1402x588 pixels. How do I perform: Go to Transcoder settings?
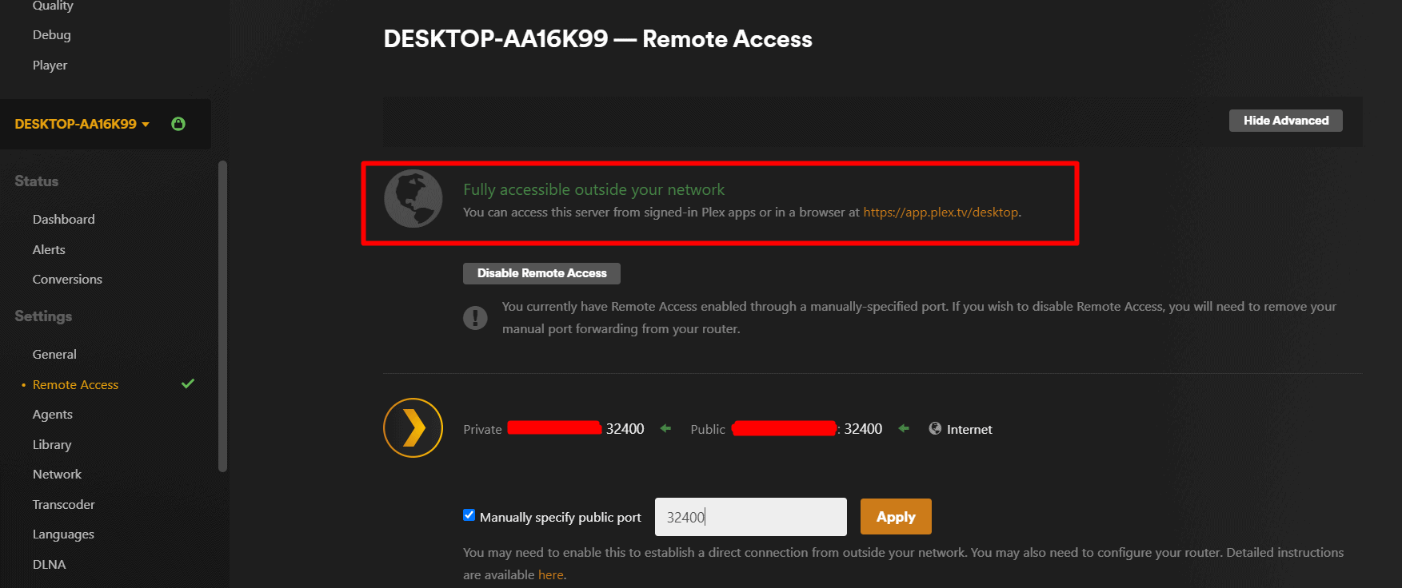click(x=64, y=504)
